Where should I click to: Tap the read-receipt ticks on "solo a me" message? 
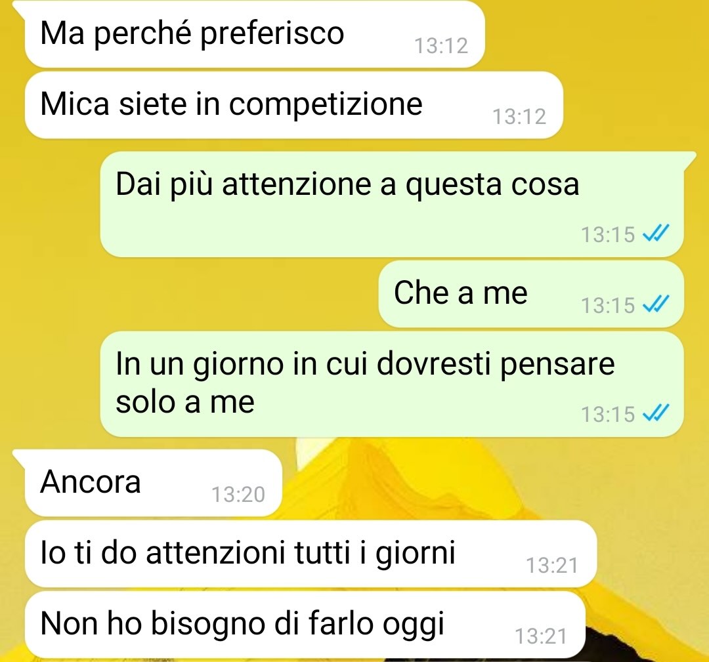[x=656, y=413]
